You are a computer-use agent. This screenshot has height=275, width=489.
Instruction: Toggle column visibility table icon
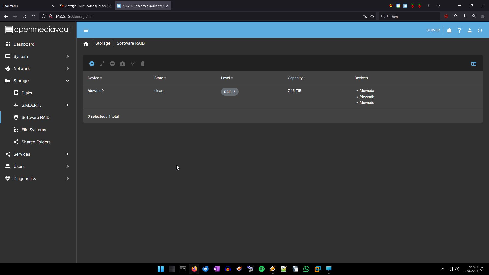pos(474,64)
